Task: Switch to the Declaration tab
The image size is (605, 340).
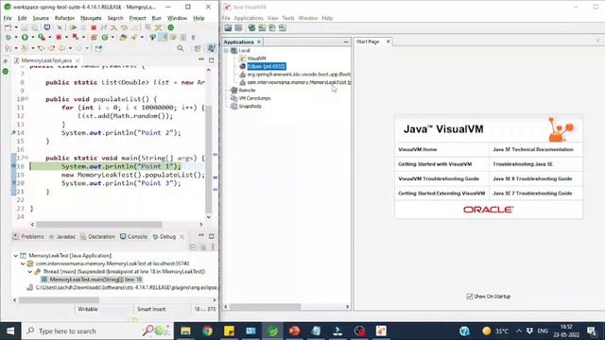Action: click(97, 237)
